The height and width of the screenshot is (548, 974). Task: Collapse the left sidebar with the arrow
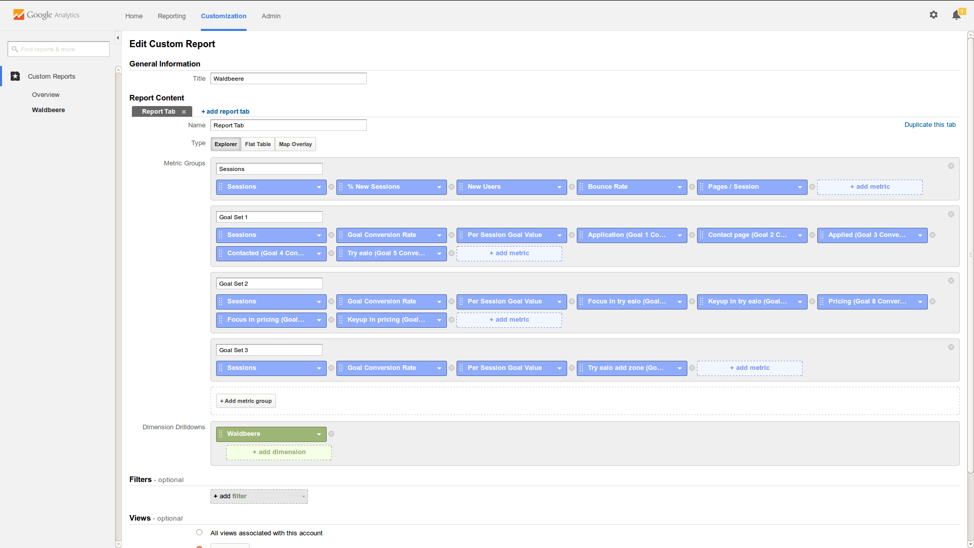click(118, 38)
